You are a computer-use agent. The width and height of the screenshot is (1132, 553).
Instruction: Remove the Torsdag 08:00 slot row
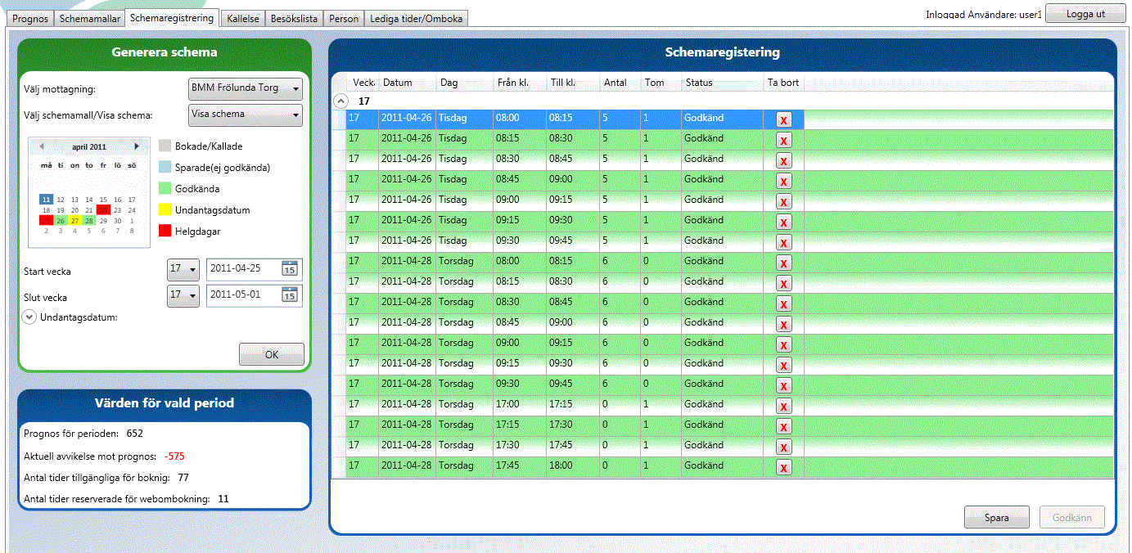[x=783, y=263]
